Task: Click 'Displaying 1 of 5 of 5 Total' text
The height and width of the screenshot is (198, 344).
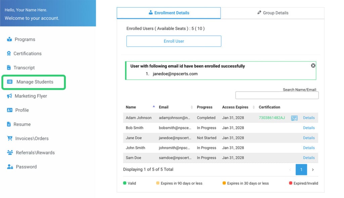Action: point(148,169)
